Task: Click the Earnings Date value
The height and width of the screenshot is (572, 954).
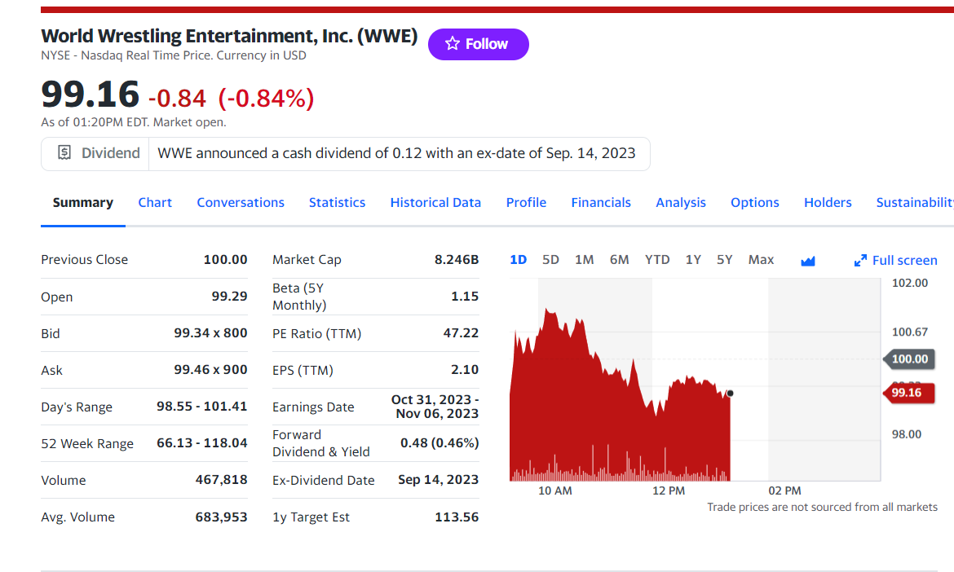Action: [x=435, y=407]
